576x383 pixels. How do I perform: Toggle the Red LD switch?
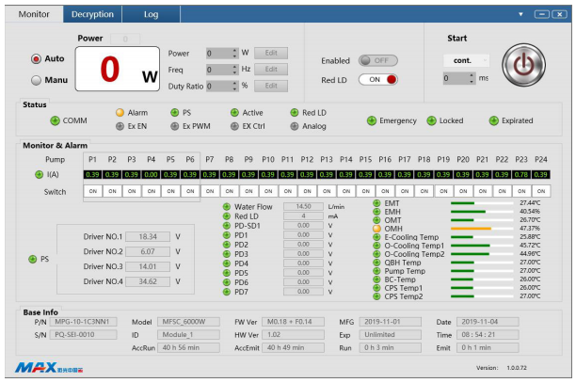[x=378, y=79]
